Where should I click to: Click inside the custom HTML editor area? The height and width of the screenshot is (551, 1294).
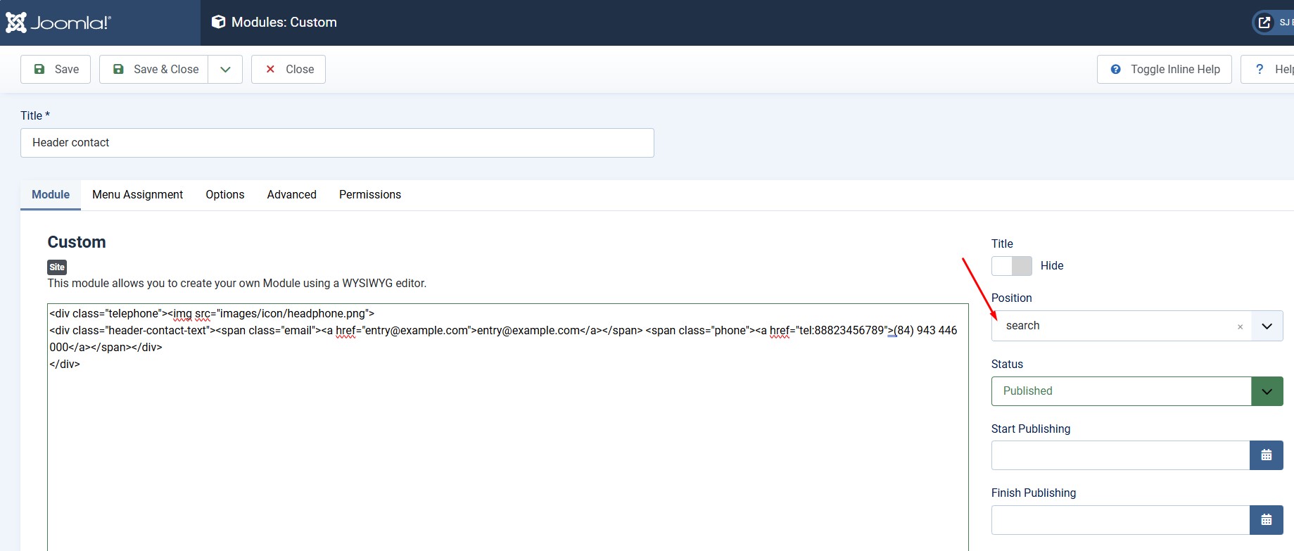(x=507, y=450)
